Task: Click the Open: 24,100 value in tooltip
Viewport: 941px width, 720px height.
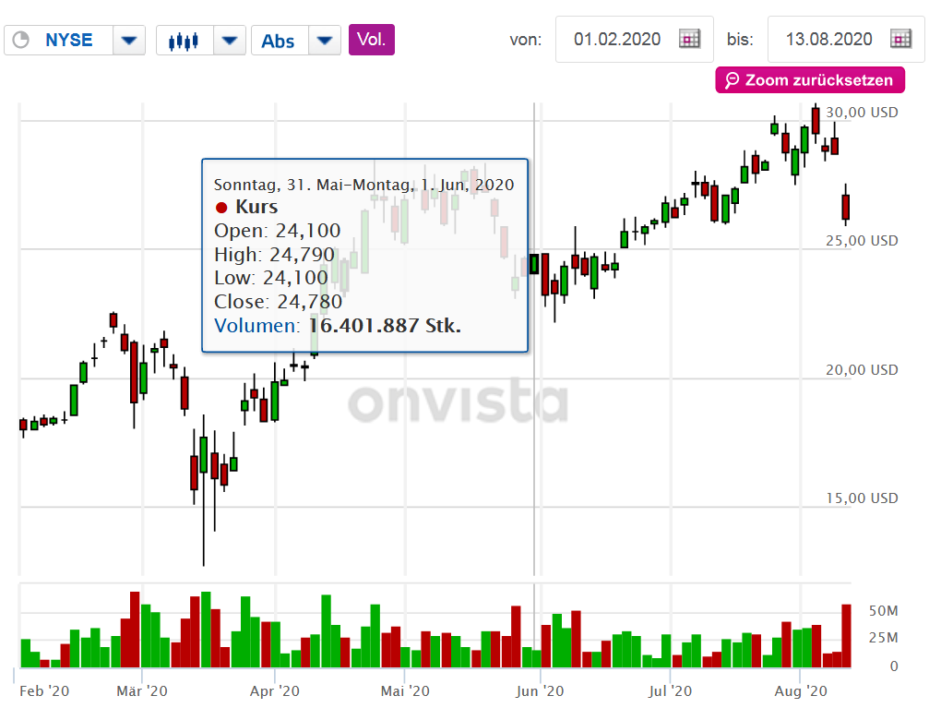Action: click(x=278, y=231)
